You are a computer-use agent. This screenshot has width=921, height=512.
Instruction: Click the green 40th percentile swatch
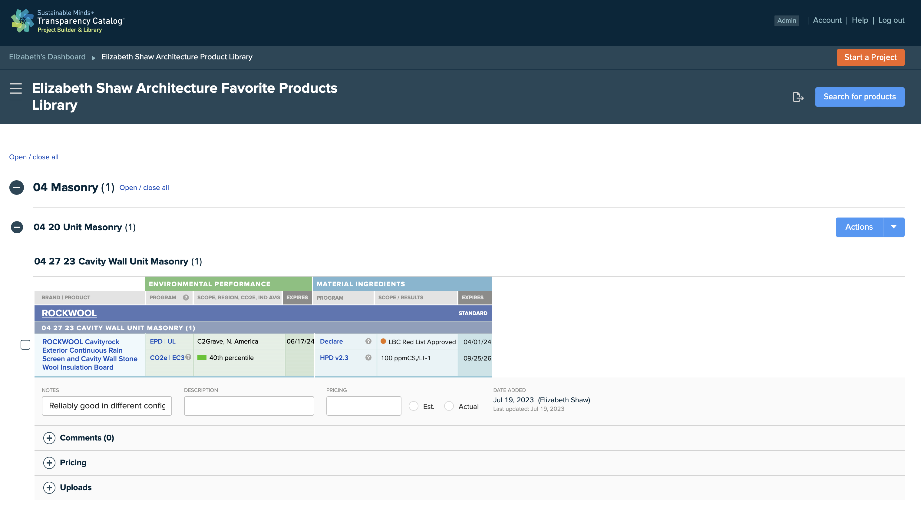point(202,358)
